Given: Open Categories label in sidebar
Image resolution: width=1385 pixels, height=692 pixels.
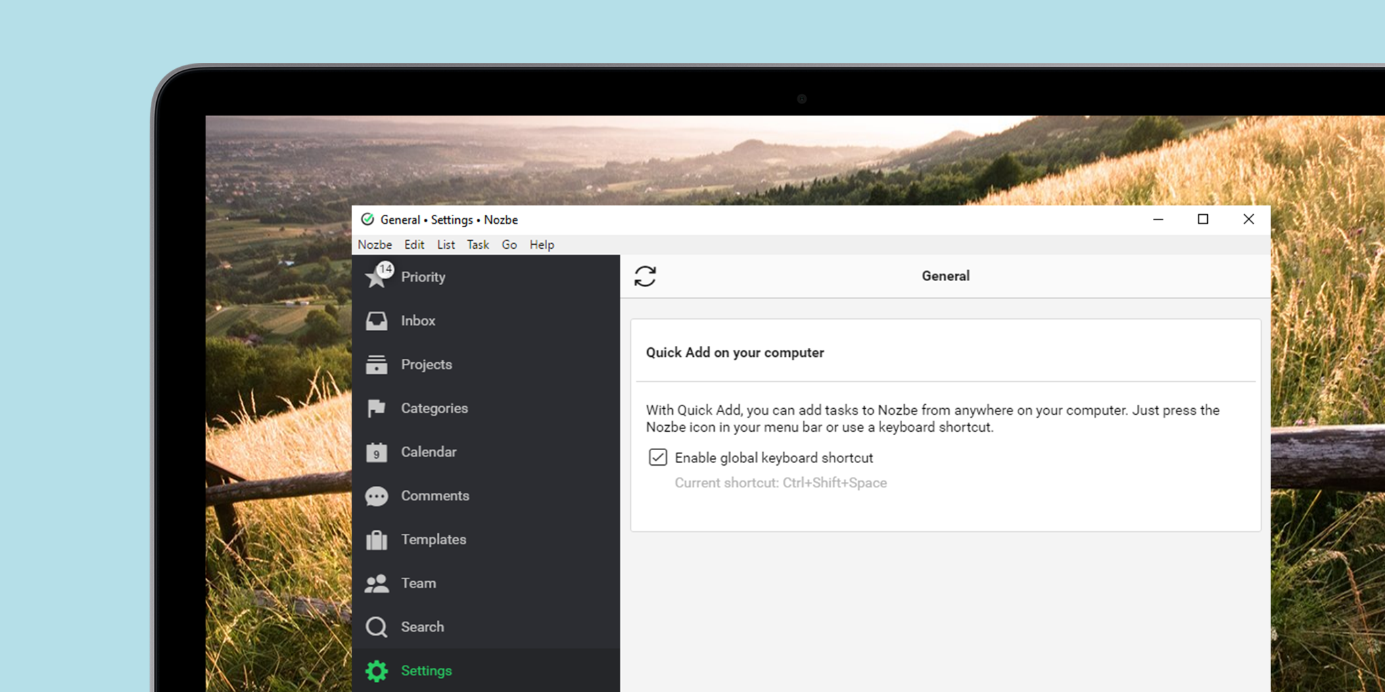Looking at the screenshot, I should [x=435, y=408].
